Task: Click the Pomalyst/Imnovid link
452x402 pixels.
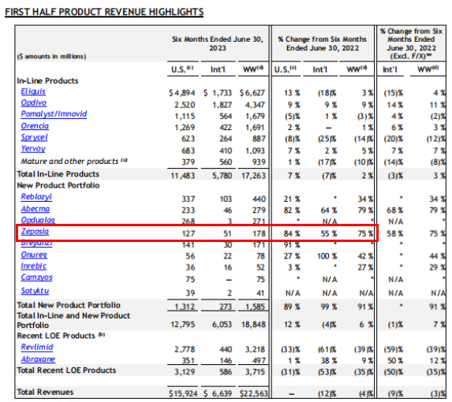Action: click(54, 114)
